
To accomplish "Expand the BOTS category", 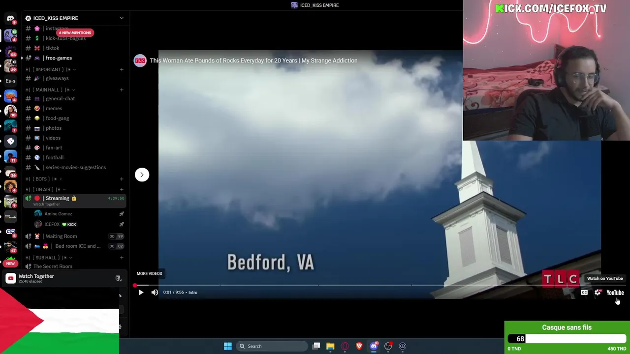I will tap(43, 179).
